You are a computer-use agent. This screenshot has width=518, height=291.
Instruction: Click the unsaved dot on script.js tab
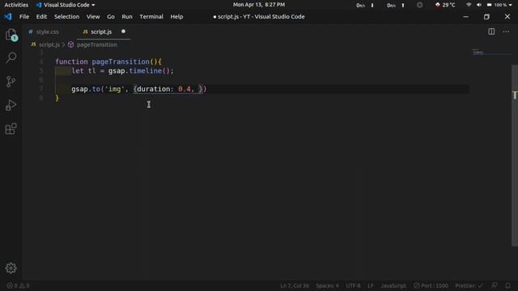click(x=123, y=32)
